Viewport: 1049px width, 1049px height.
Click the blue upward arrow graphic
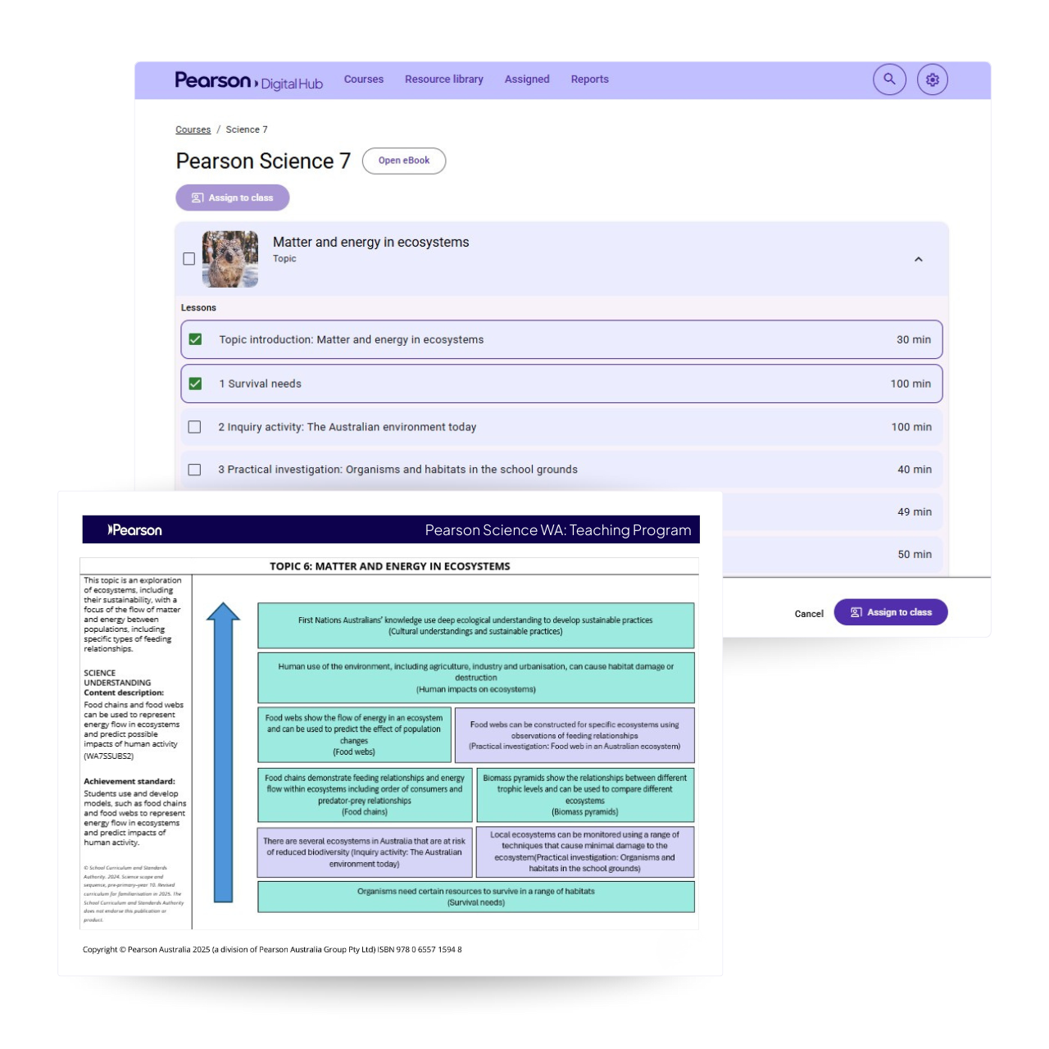(223, 752)
